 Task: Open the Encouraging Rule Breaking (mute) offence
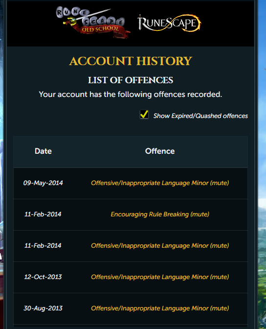[x=160, y=214]
